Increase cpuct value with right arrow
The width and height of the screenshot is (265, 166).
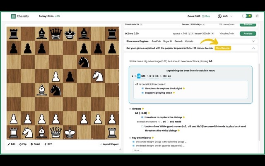pos(192,34)
